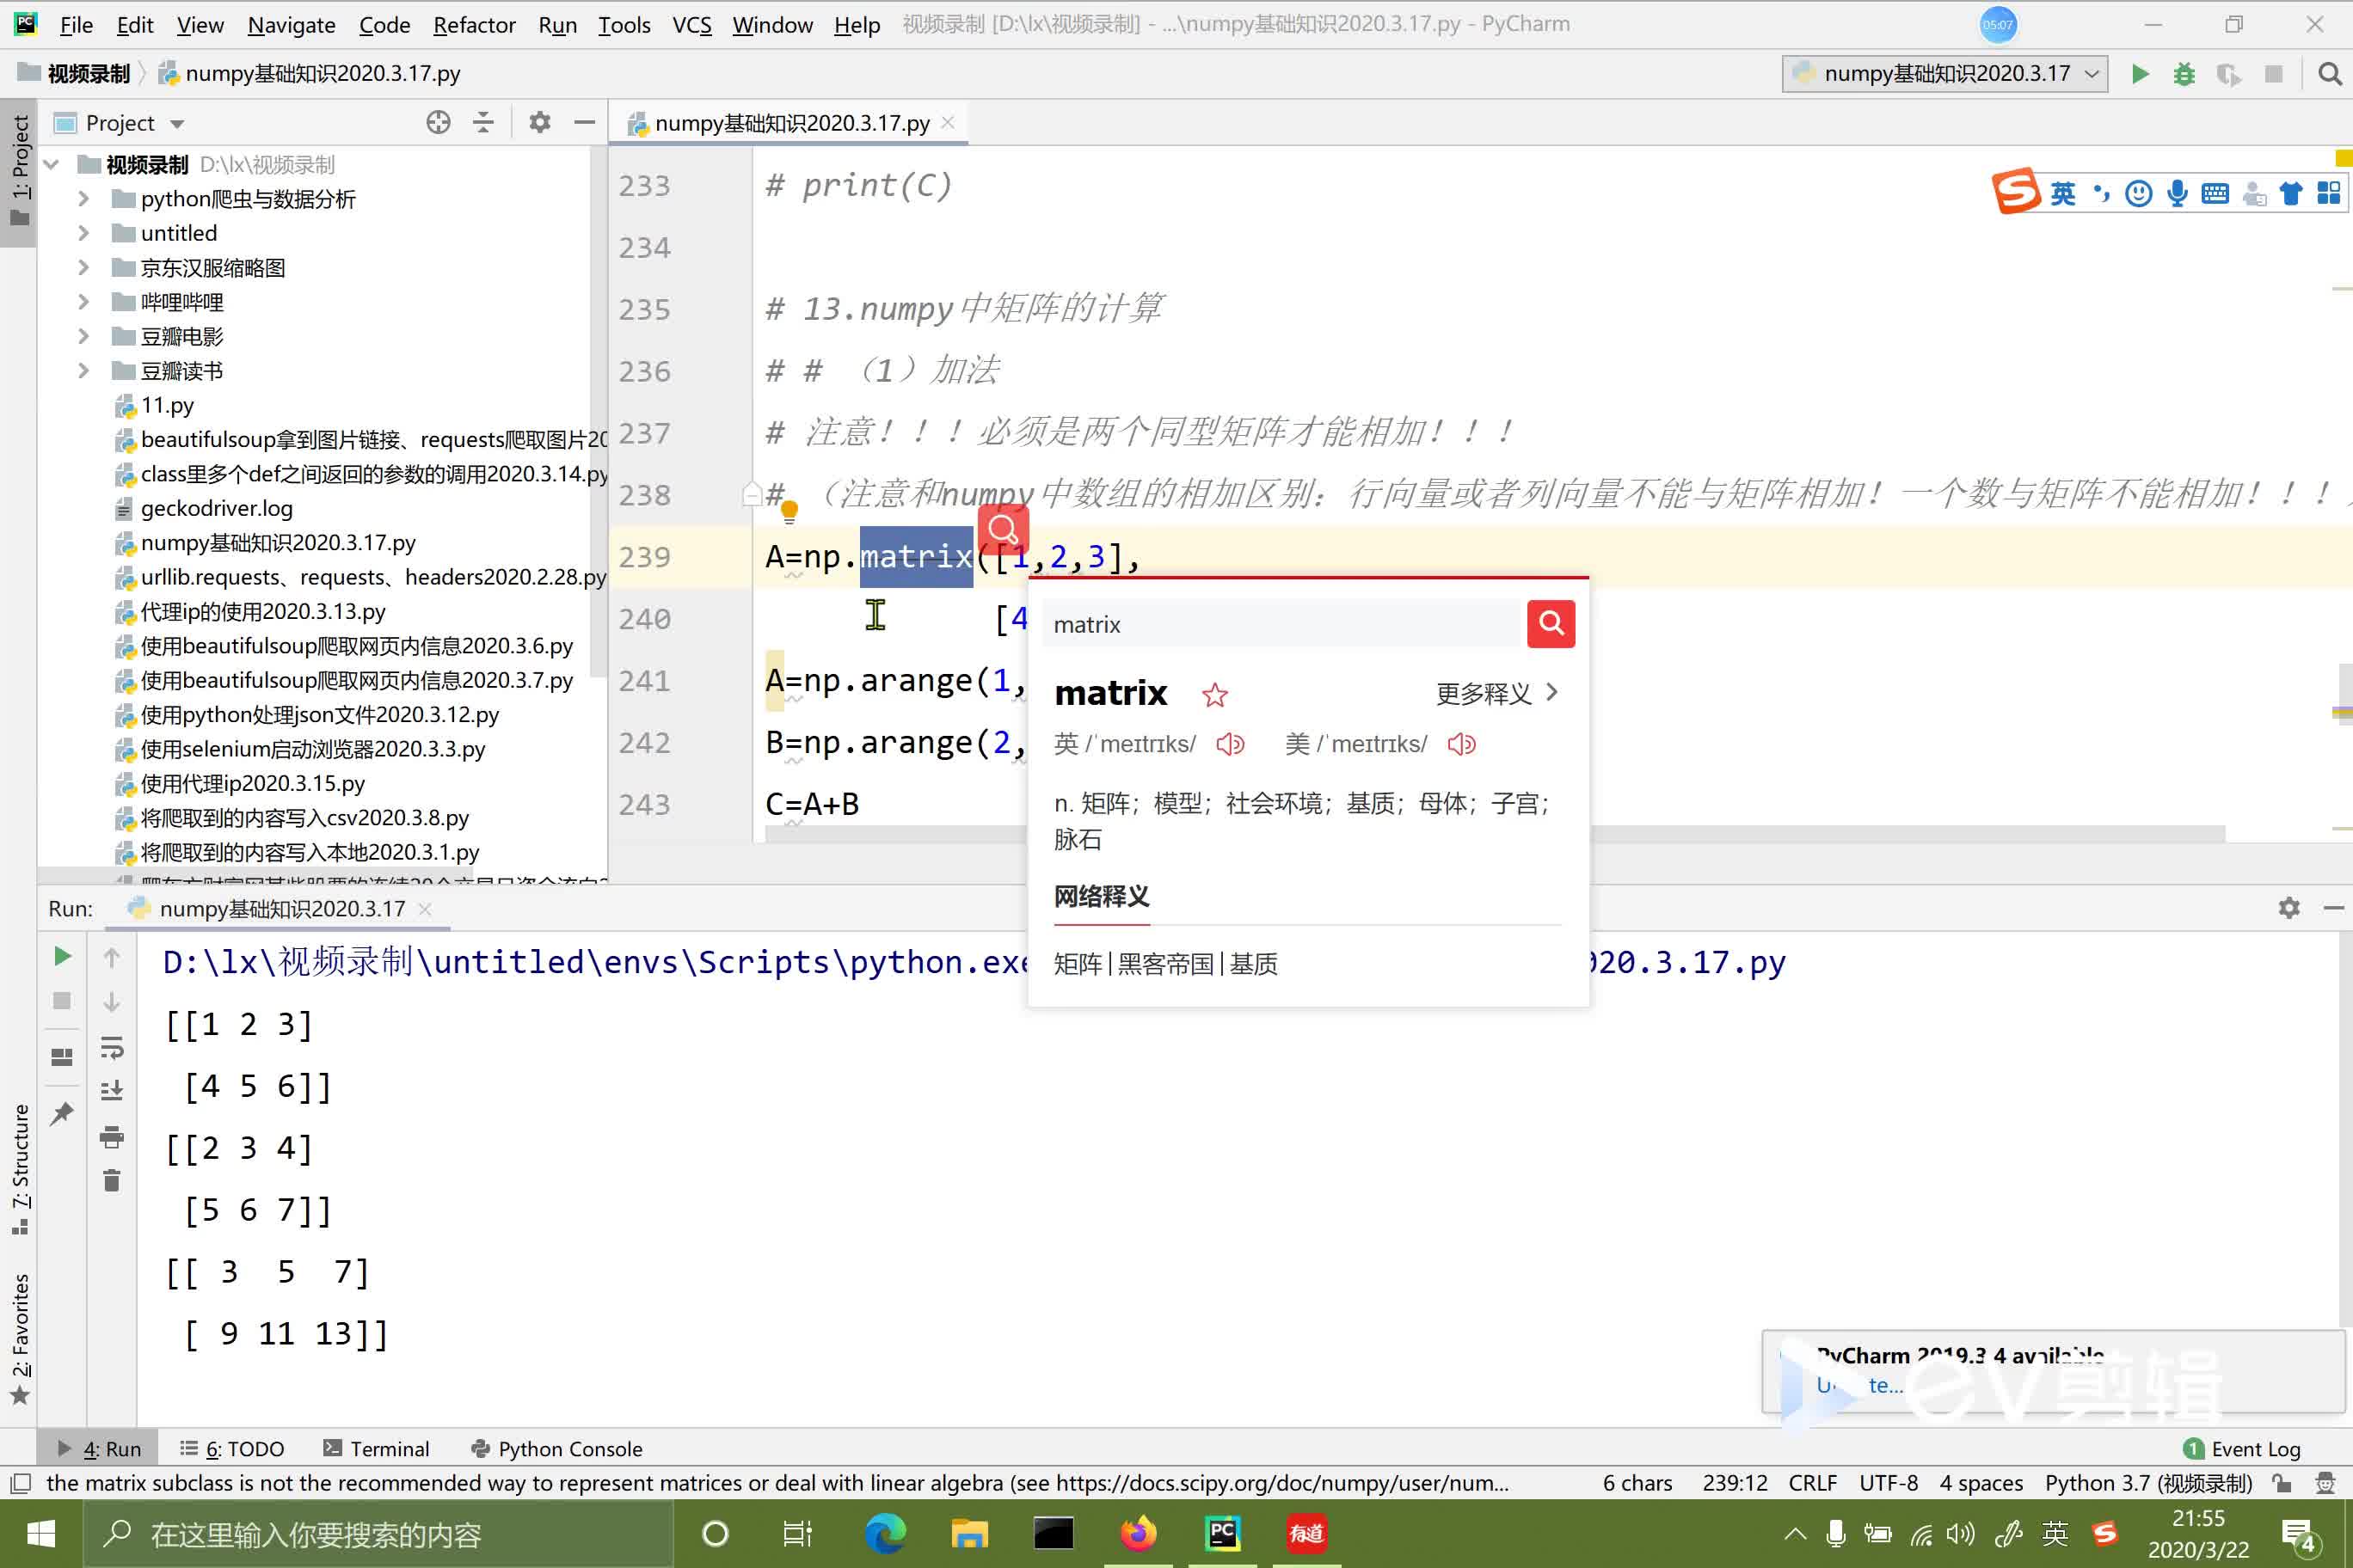This screenshot has width=2353, height=1568.
Task: Open the Project view dropdown arrow
Action: click(x=178, y=124)
